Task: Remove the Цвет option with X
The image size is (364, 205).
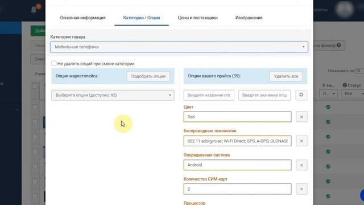Action: coord(301,117)
